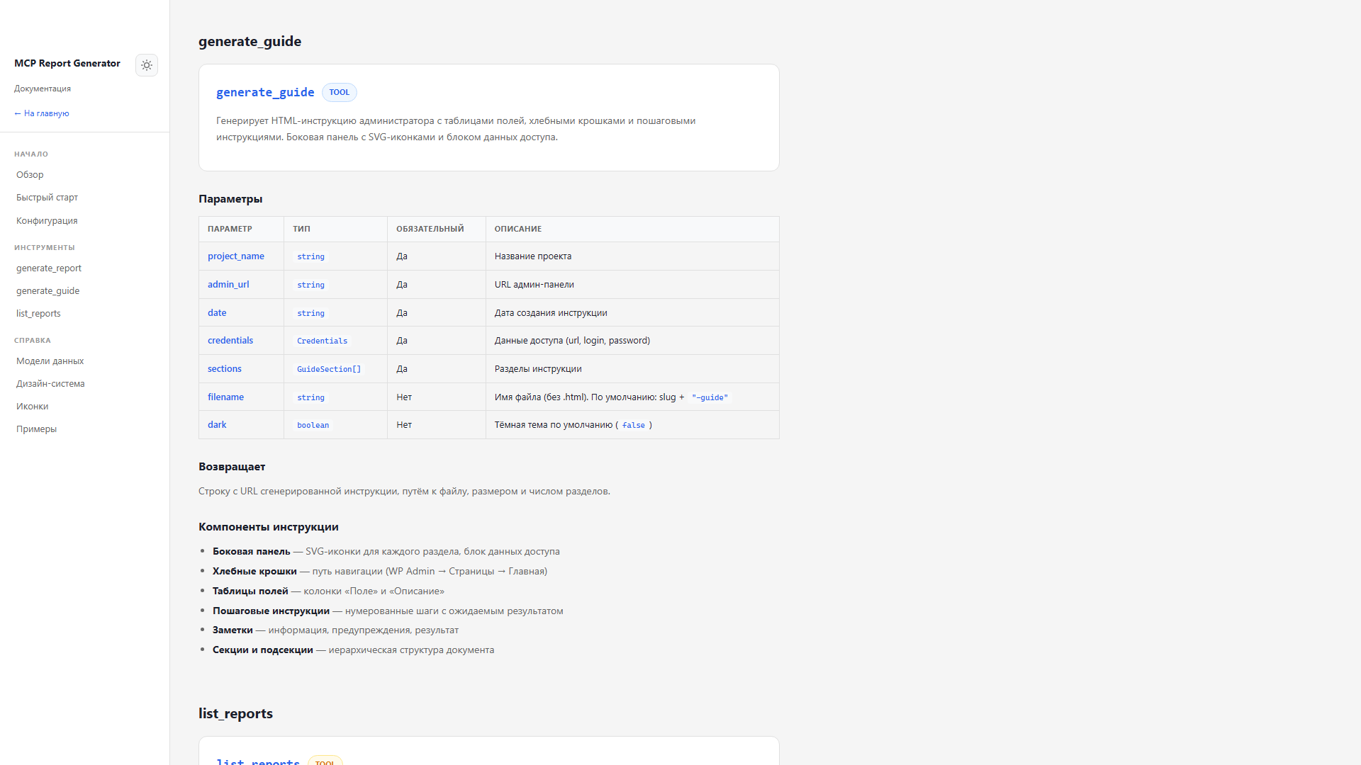Select the project_name parameter link
1361x765 pixels.
pos(236,256)
